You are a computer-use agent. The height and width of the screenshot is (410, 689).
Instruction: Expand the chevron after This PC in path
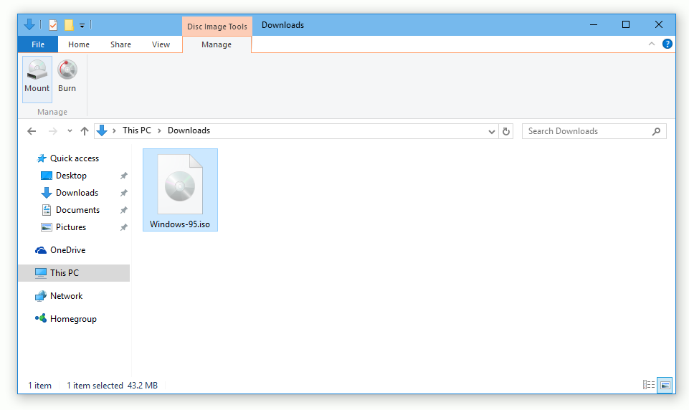159,130
